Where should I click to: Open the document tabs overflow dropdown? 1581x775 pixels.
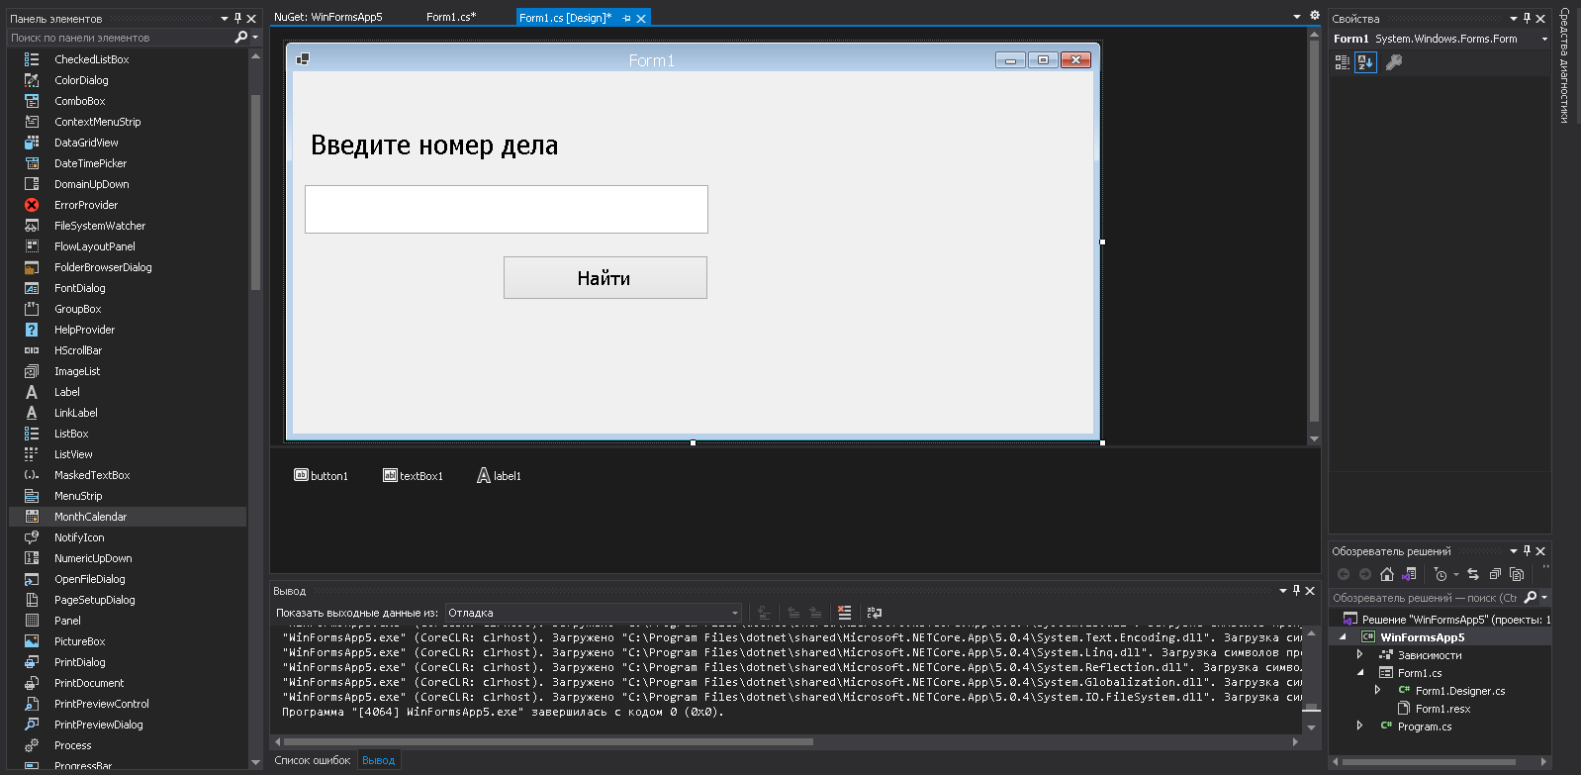[x=1297, y=16]
